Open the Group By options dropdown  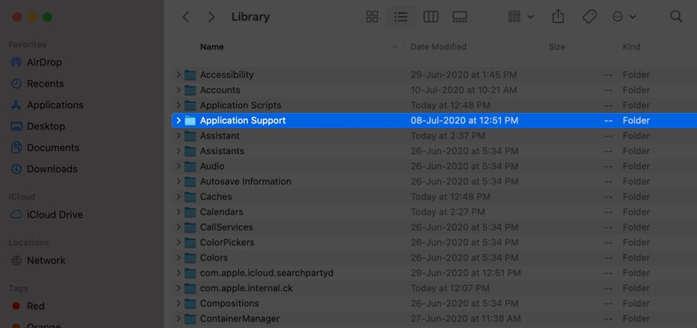(x=521, y=17)
